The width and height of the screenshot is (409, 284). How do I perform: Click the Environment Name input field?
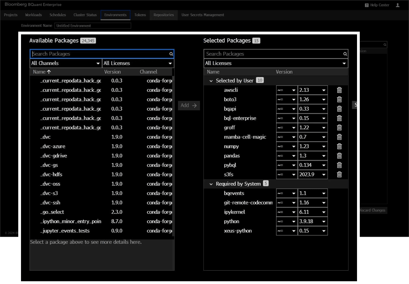point(93,25)
